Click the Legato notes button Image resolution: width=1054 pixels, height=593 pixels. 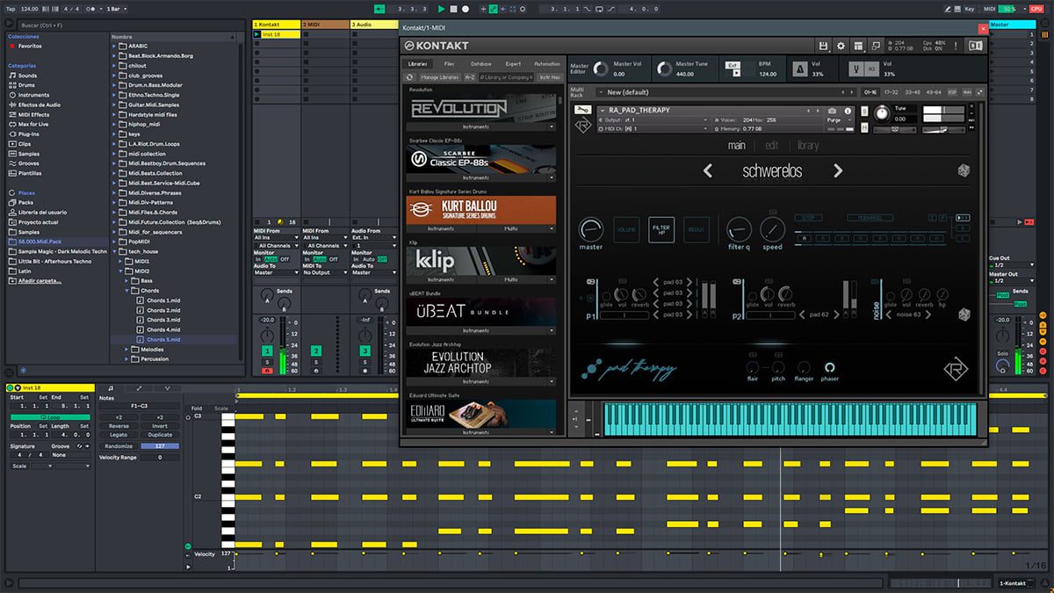119,435
